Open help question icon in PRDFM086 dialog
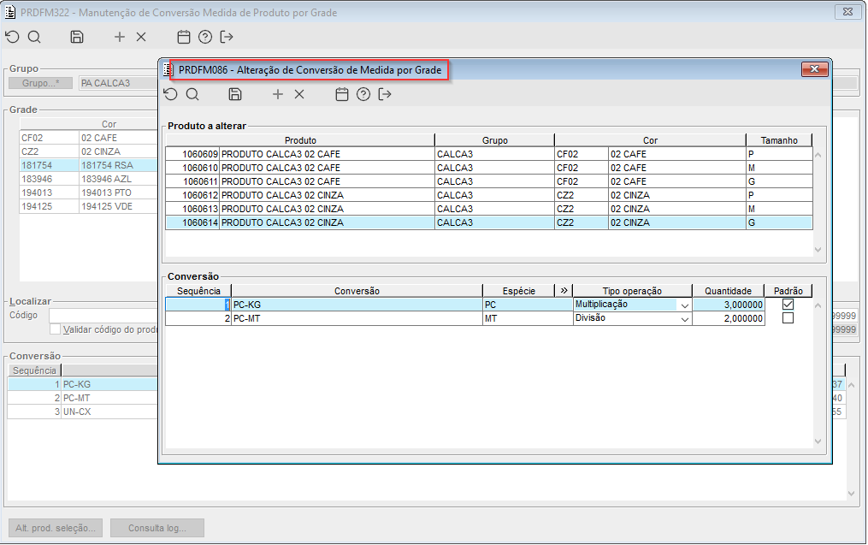This screenshot has width=868, height=545. click(x=363, y=94)
